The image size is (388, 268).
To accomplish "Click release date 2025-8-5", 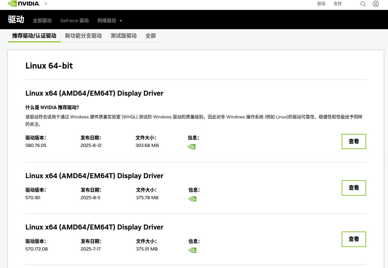I will (x=90, y=197).
